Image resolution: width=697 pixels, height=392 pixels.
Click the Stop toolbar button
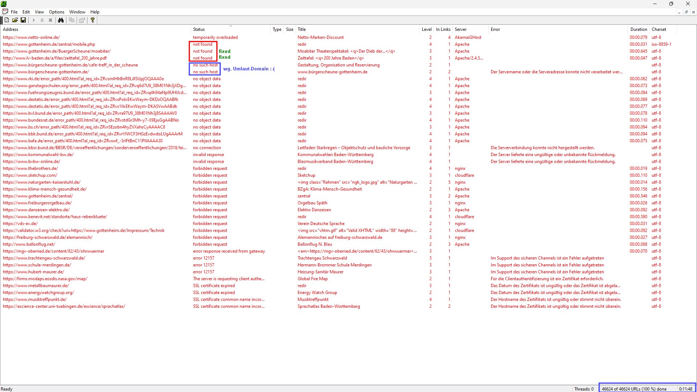point(50,20)
